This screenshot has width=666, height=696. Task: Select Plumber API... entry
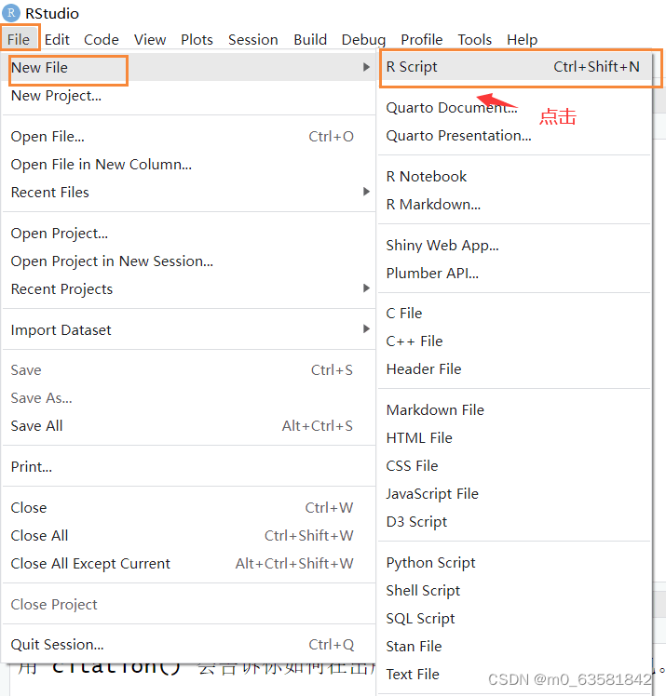[x=514, y=274]
